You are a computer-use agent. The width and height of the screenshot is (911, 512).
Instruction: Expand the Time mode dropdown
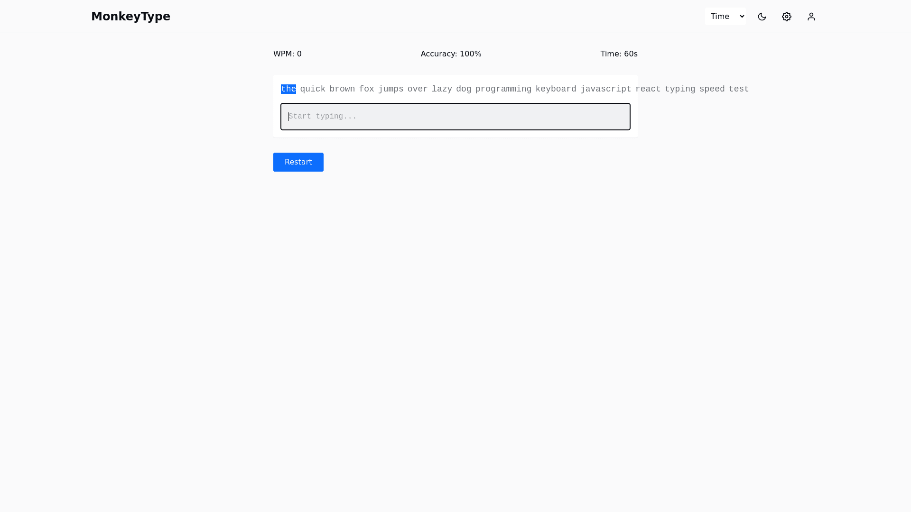(x=725, y=17)
